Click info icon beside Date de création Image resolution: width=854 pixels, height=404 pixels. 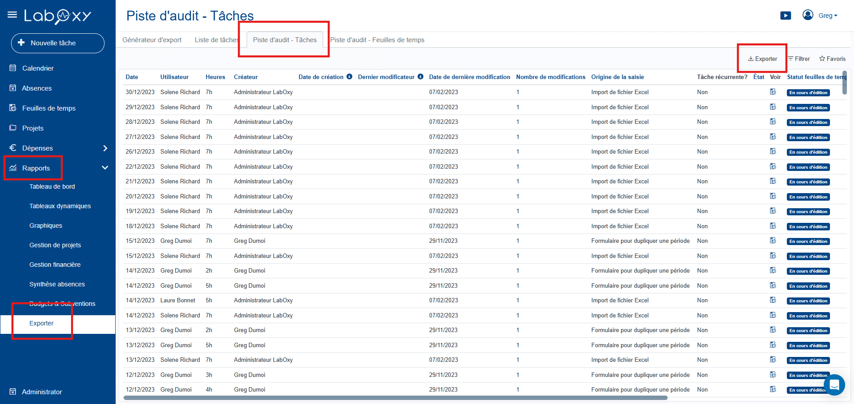(x=350, y=77)
